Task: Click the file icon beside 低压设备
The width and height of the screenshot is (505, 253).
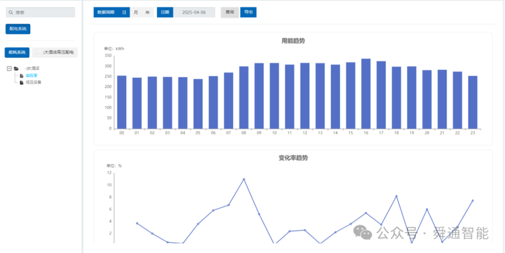Action: 22,83
